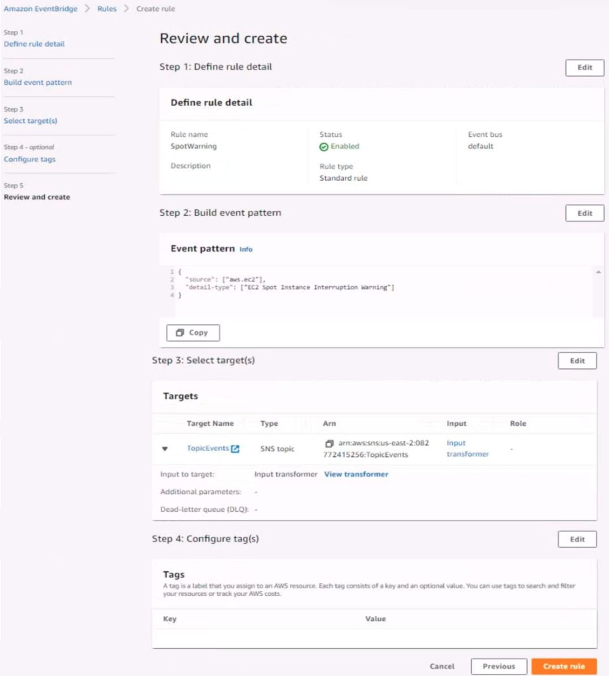Screen dimensions: 609x676
Task: Copy the event pattern JSON
Action: 192,333
